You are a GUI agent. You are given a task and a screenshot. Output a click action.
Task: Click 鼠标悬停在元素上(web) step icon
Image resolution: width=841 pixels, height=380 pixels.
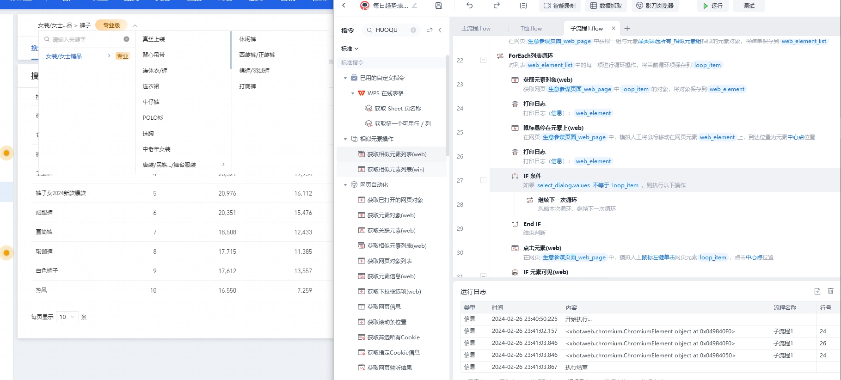(x=515, y=128)
